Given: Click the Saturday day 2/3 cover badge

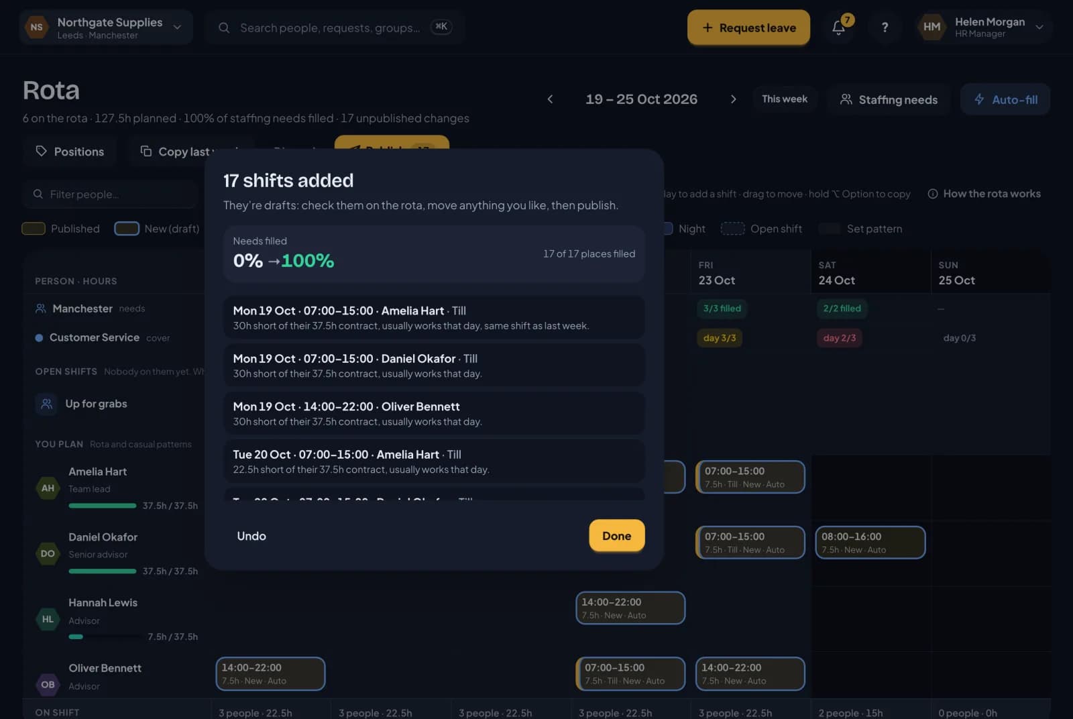Looking at the screenshot, I should (840, 338).
